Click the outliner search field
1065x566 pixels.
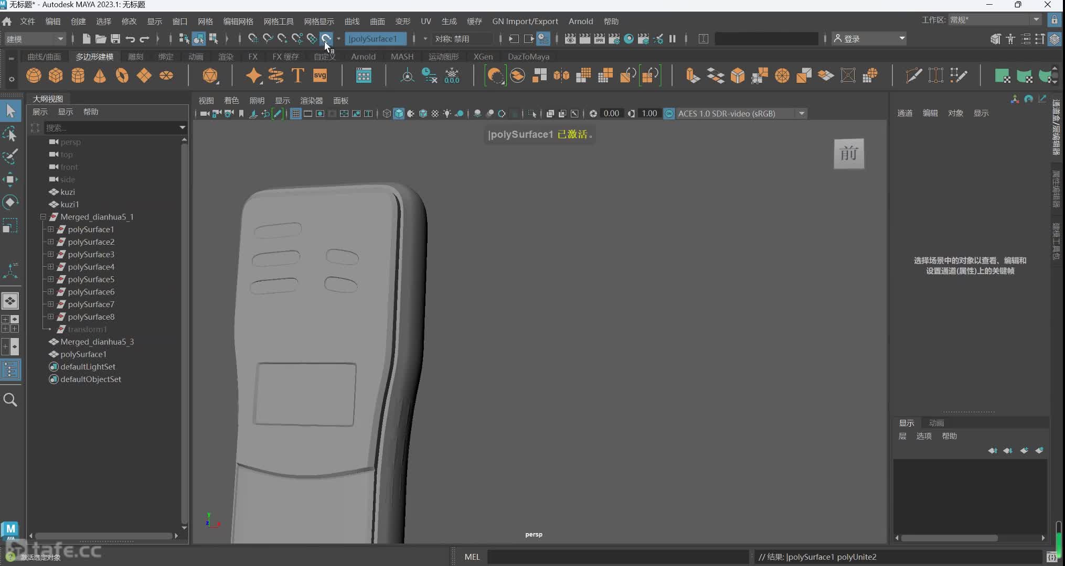111,127
